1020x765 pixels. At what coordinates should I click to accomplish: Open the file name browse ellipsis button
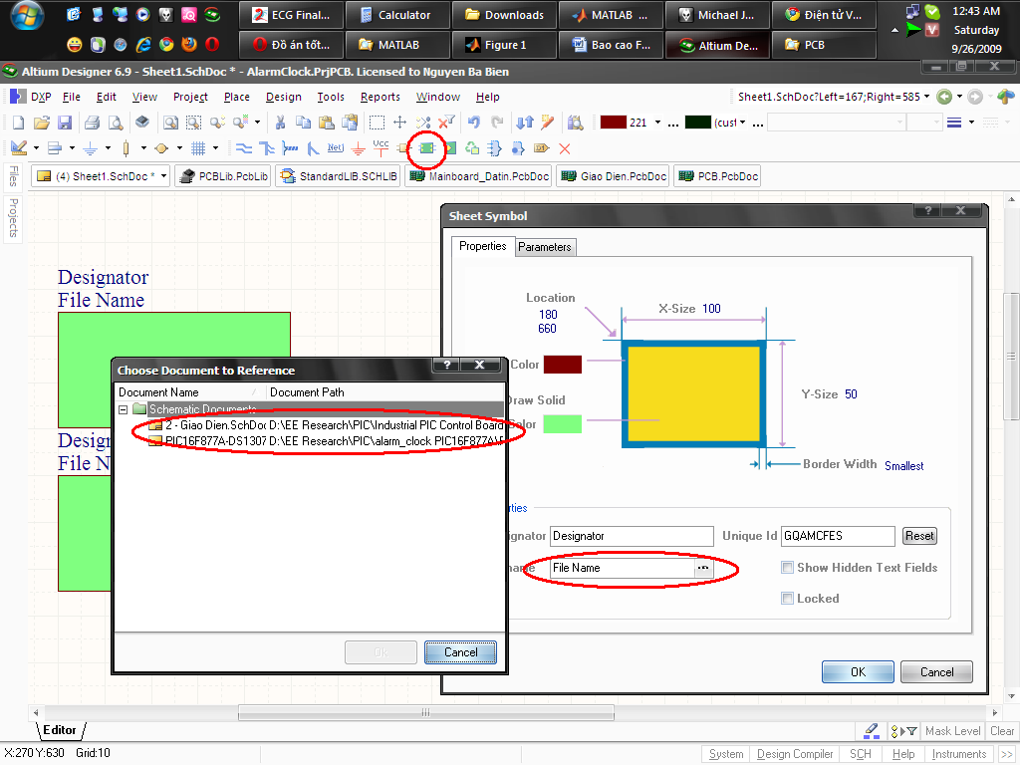coord(703,567)
